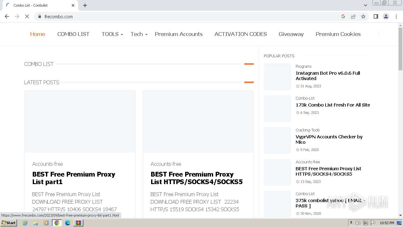Expand TOOLS dropdown menu
This screenshot has width=403, height=227.
112,34
